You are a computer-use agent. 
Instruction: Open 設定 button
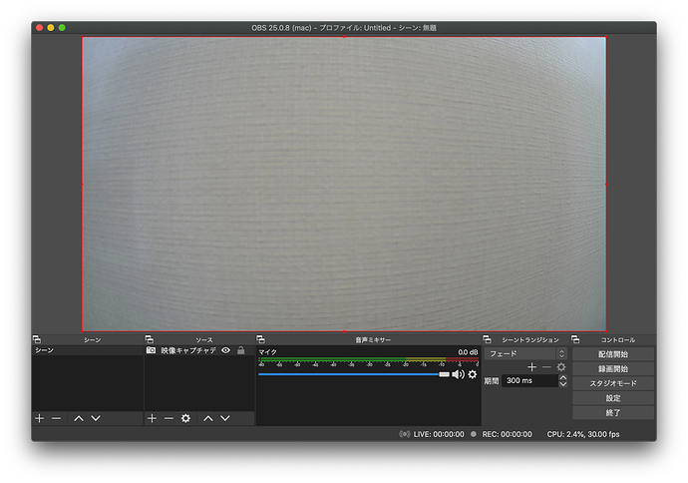tap(613, 398)
